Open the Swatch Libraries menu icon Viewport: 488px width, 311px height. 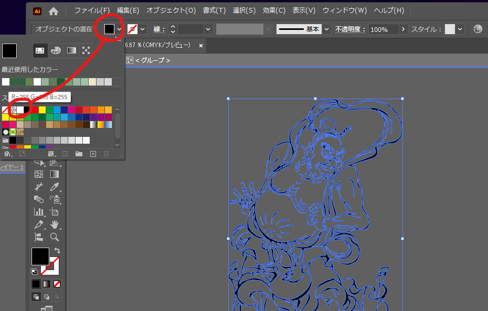(x=8, y=154)
